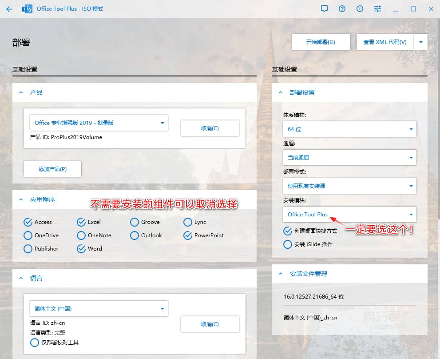Open the 安装模块 Office Tool Plus dropdown

[349, 214]
